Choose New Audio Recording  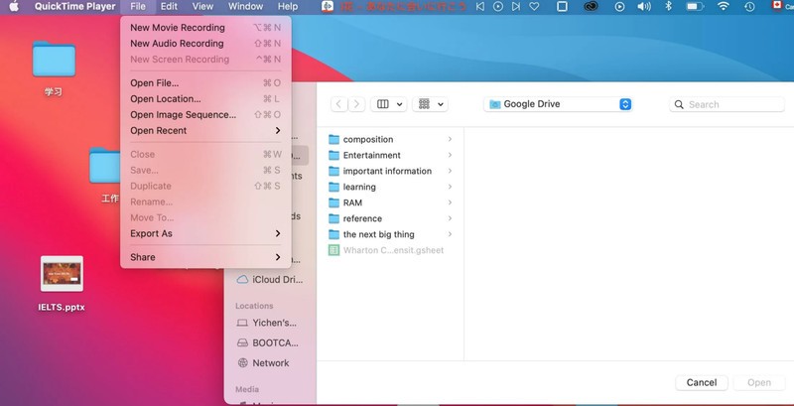(205, 44)
